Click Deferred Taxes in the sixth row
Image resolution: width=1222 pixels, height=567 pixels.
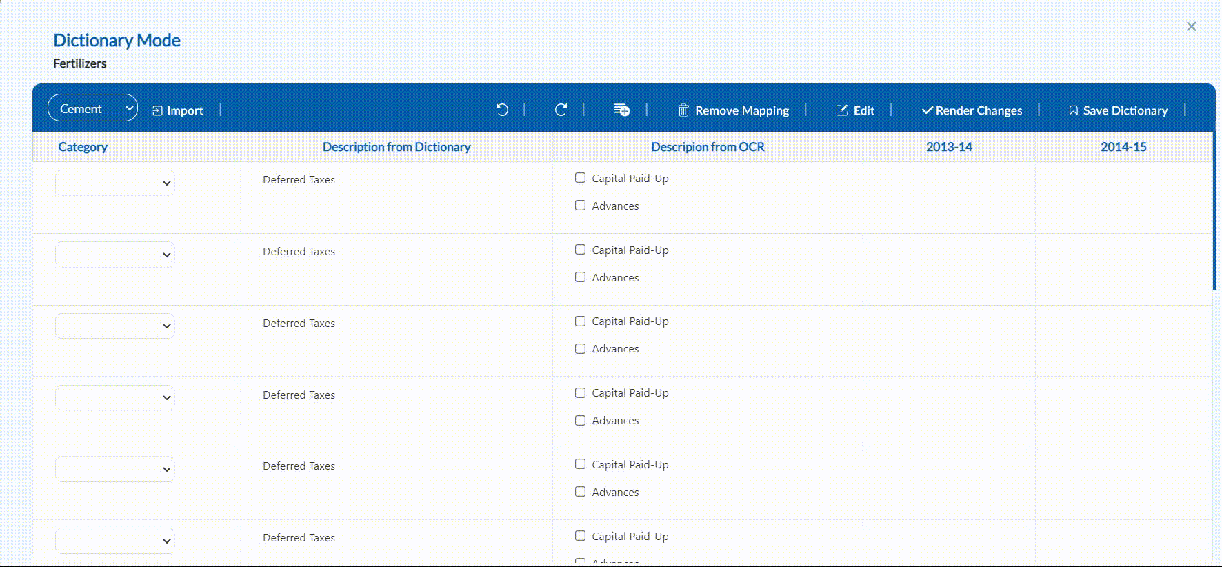coord(299,538)
